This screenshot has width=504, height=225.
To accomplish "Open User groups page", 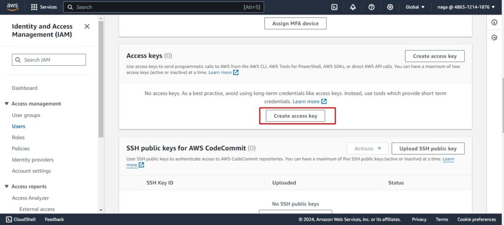I will point(26,115).
